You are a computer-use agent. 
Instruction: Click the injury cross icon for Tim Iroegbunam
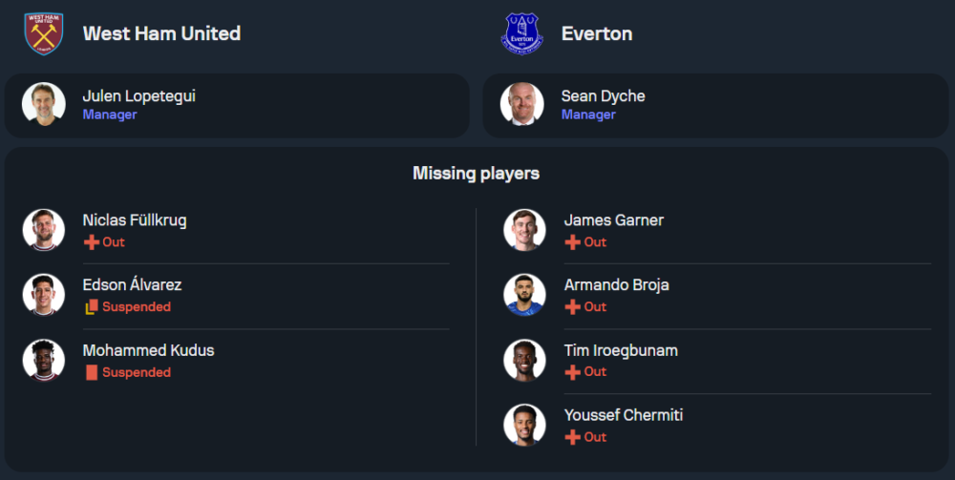click(x=573, y=372)
